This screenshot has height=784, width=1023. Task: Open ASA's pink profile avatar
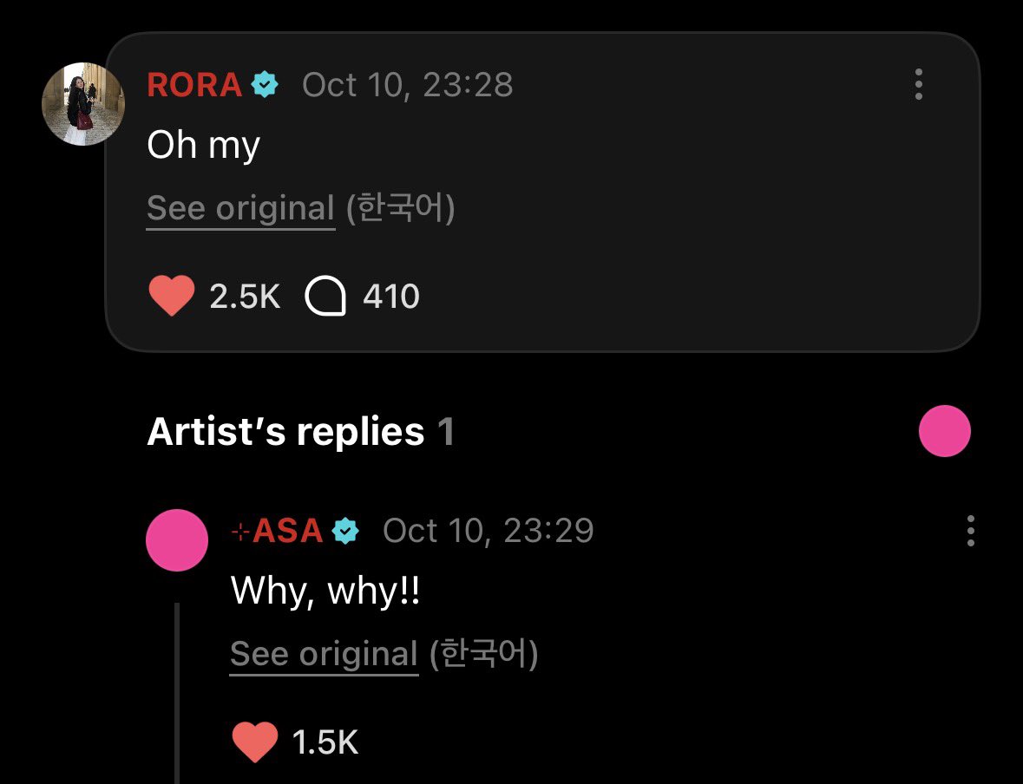pyautogui.click(x=177, y=540)
